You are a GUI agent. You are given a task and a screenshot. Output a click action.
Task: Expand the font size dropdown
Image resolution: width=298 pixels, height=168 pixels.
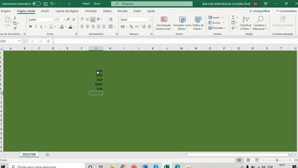pos(64,20)
